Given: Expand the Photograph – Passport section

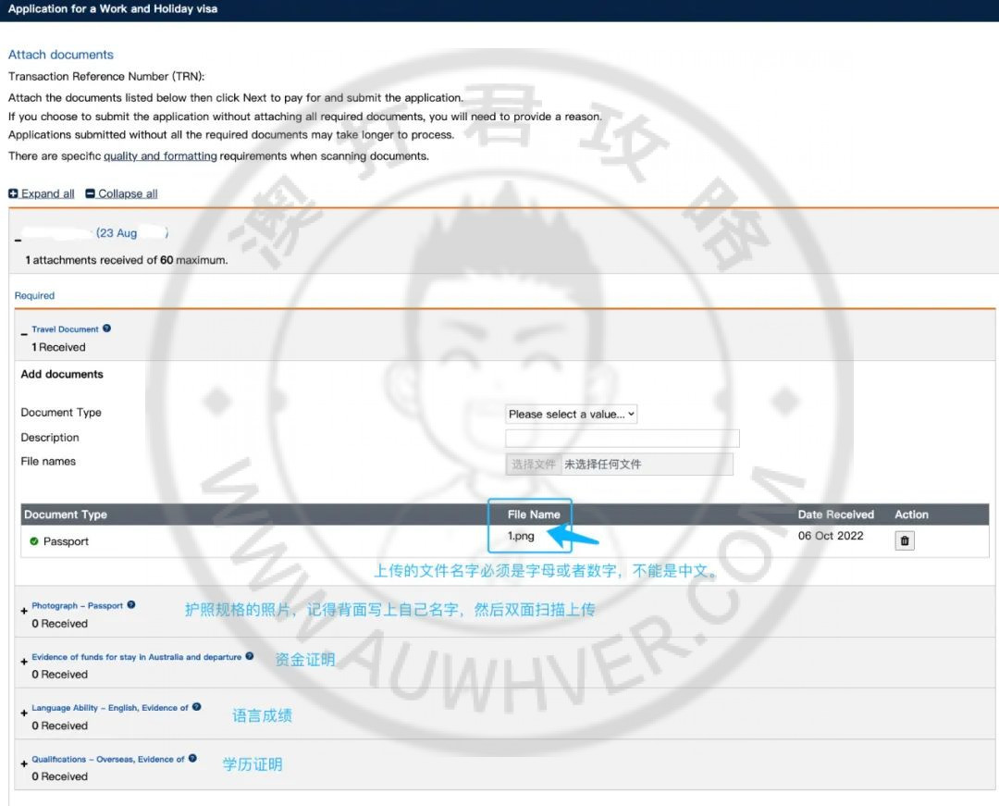Looking at the screenshot, I should [24, 612].
